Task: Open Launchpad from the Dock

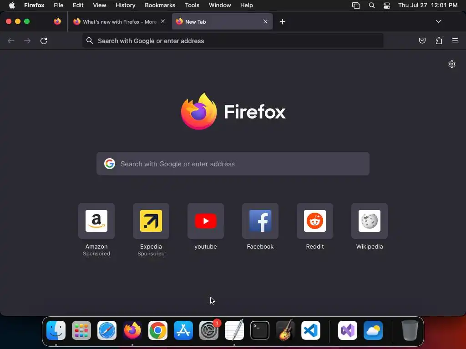Action: coord(81,330)
